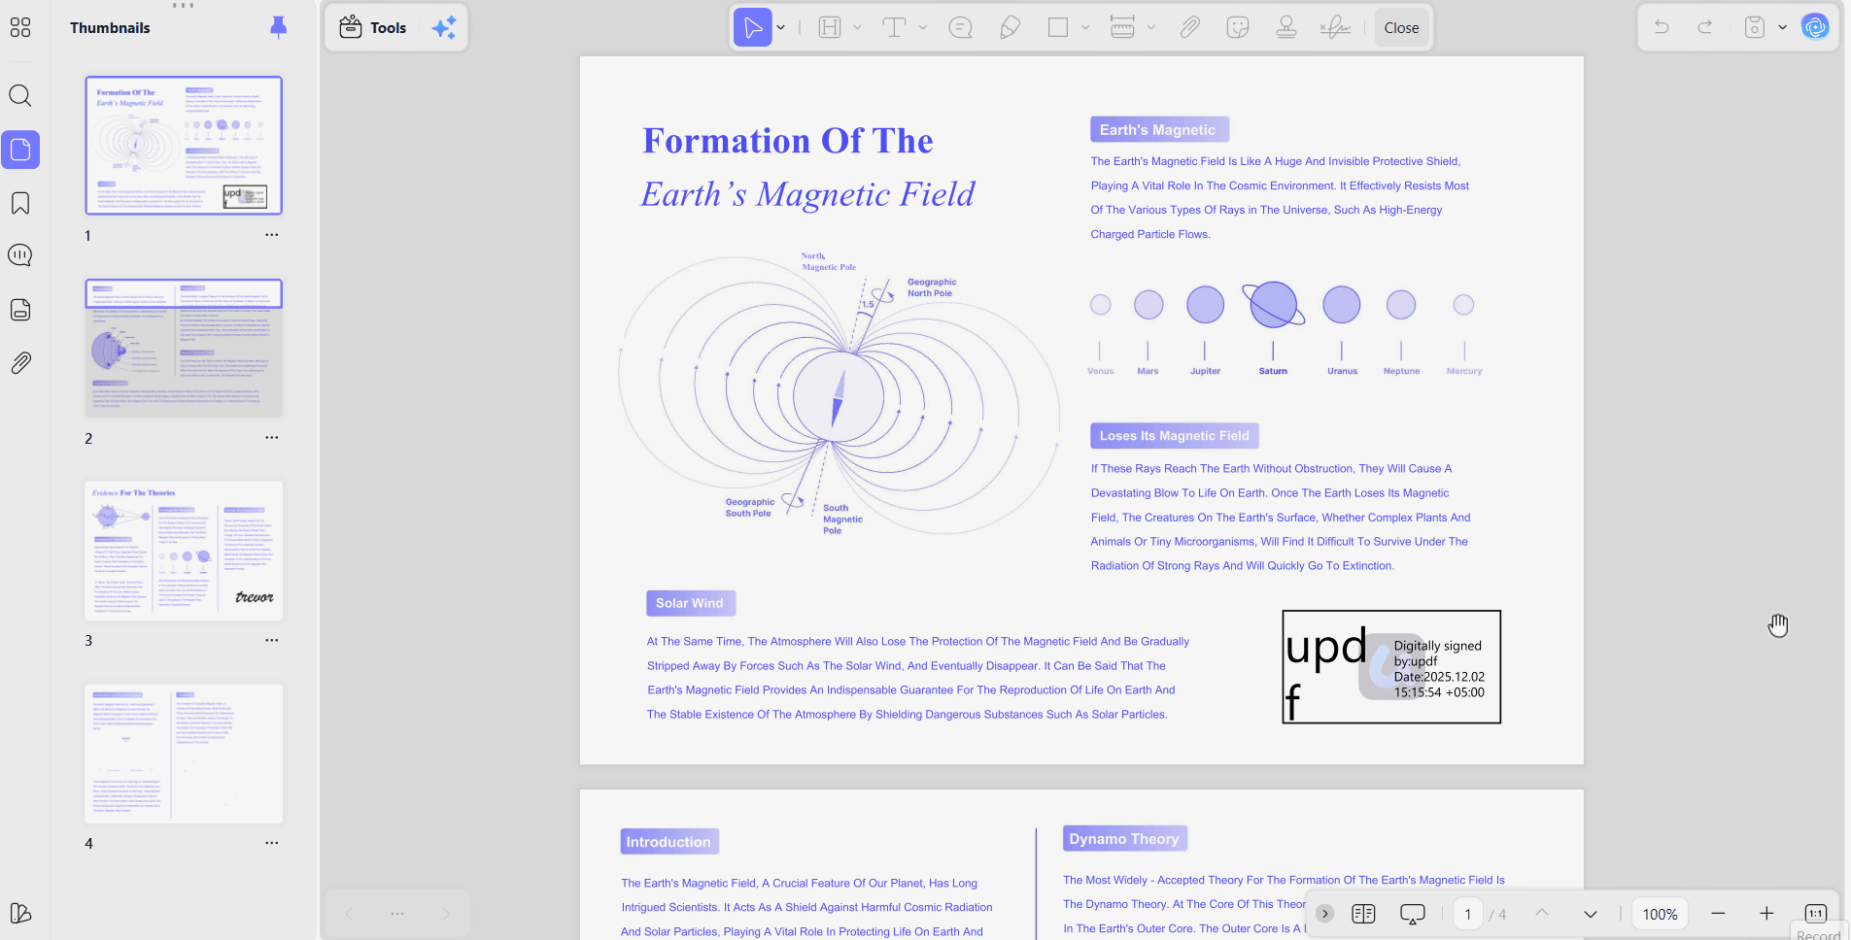
Task: Open the comments panel in sidebar
Action: pyautogui.click(x=20, y=255)
